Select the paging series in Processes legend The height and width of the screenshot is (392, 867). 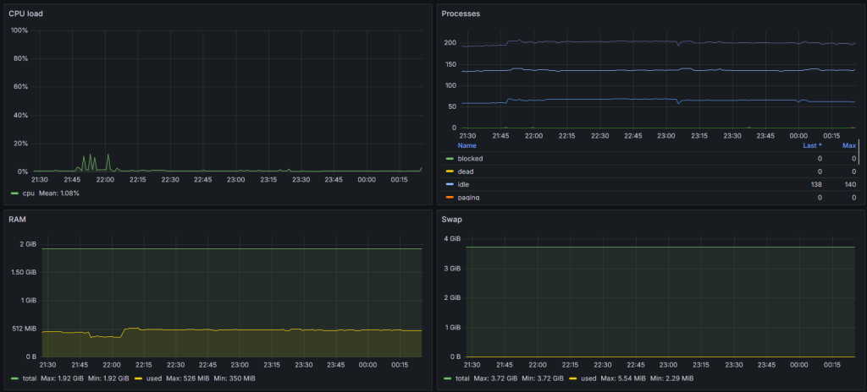[468, 197]
